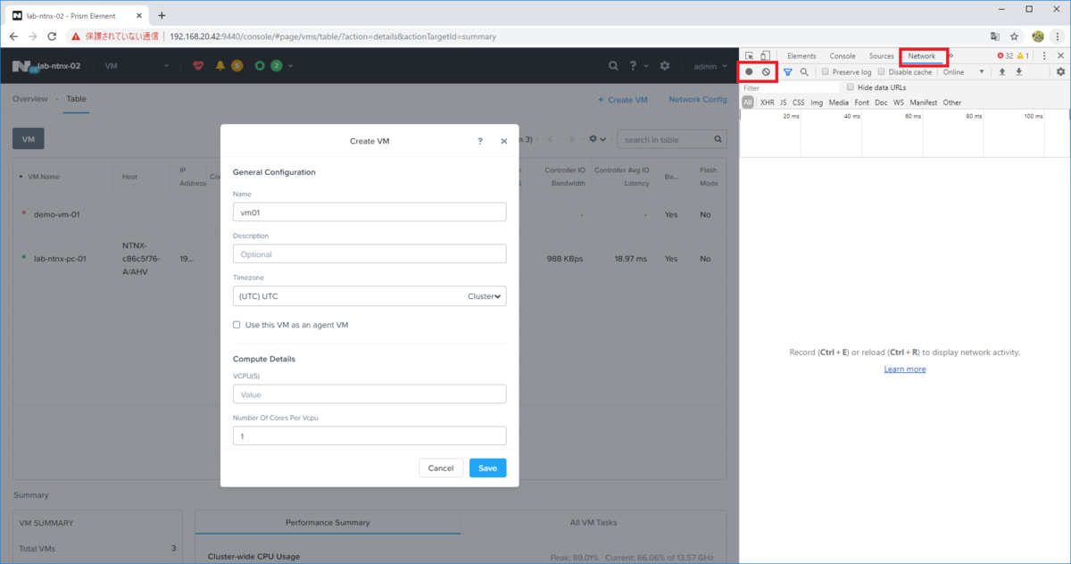
Task: Select the All request type filter
Action: tap(748, 103)
